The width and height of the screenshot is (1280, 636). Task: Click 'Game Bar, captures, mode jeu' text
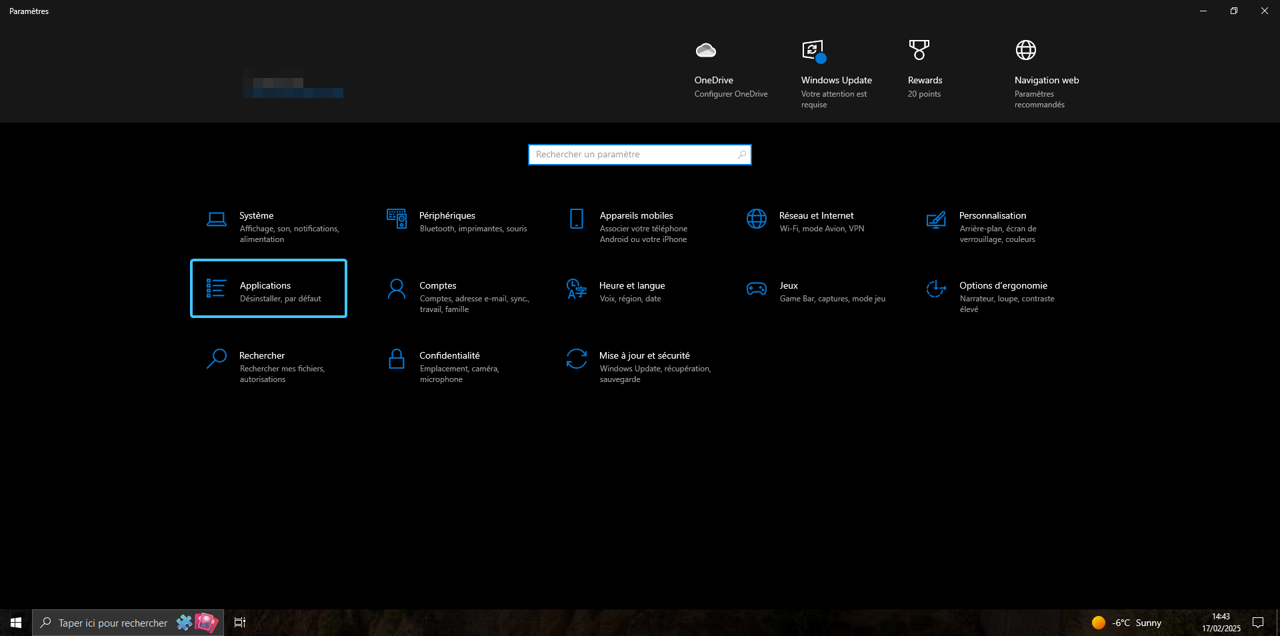click(x=832, y=299)
